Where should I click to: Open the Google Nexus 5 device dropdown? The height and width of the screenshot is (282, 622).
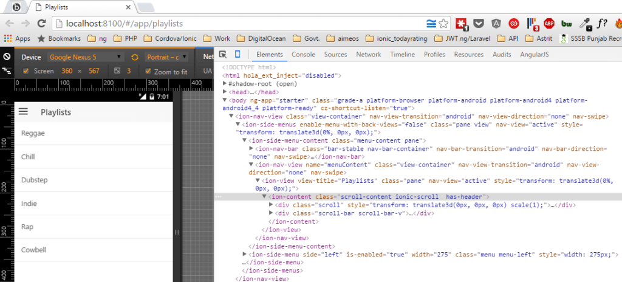(85, 57)
